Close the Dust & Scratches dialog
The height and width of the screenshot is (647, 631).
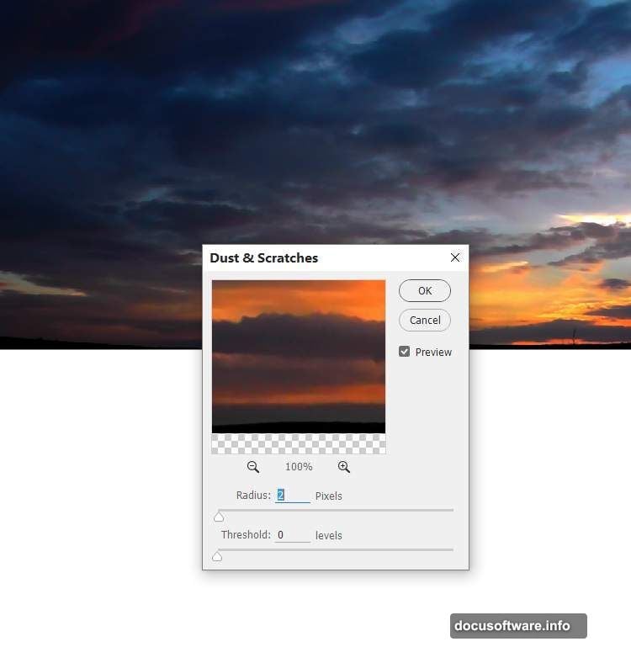pyautogui.click(x=455, y=257)
